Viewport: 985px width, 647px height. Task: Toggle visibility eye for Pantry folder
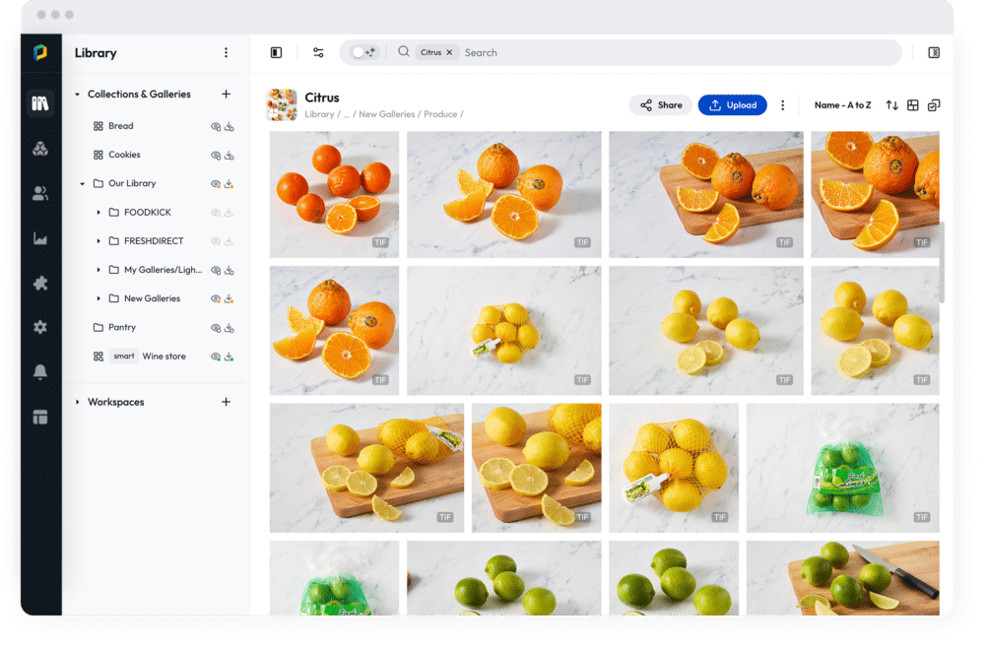tap(216, 328)
